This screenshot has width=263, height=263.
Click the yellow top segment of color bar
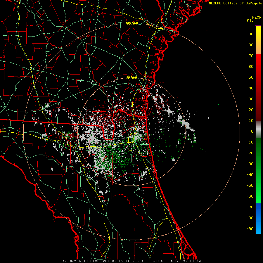tap(258, 40)
